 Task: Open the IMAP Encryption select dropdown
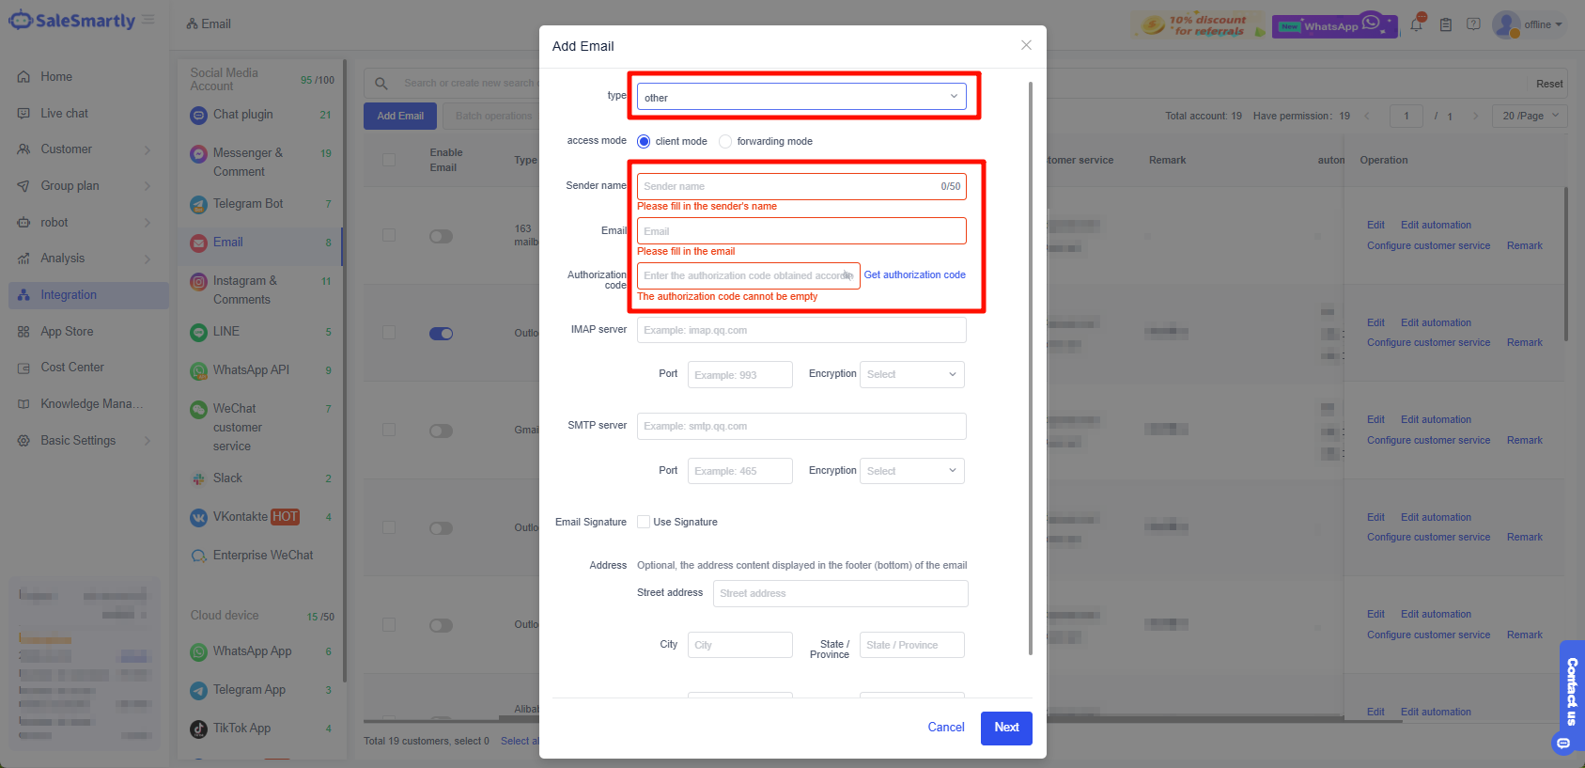tap(912, 374)
